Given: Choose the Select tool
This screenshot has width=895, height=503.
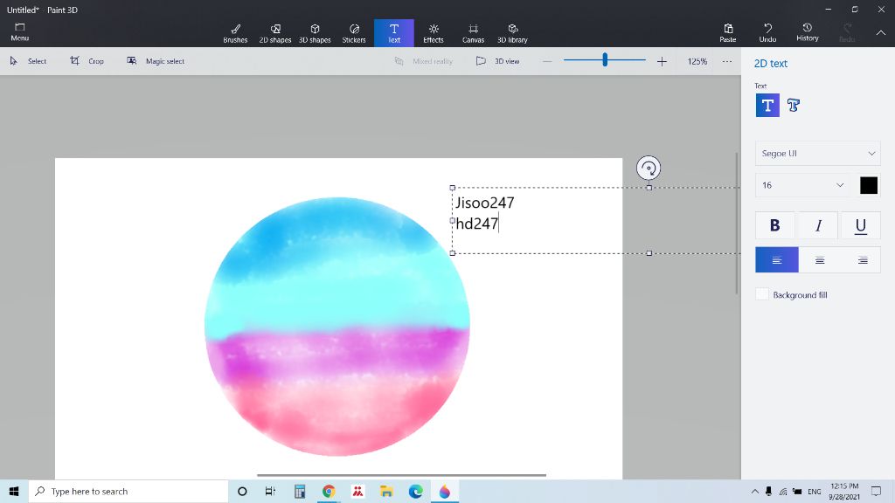Looking at the screenshot, I should click(28, 61).
